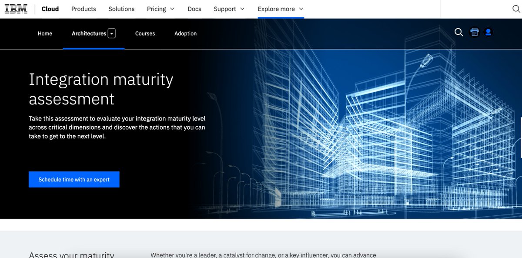Screen dimensions: 522x258
Task: Go to Cloud home link
Action: (x=50, y=9)
